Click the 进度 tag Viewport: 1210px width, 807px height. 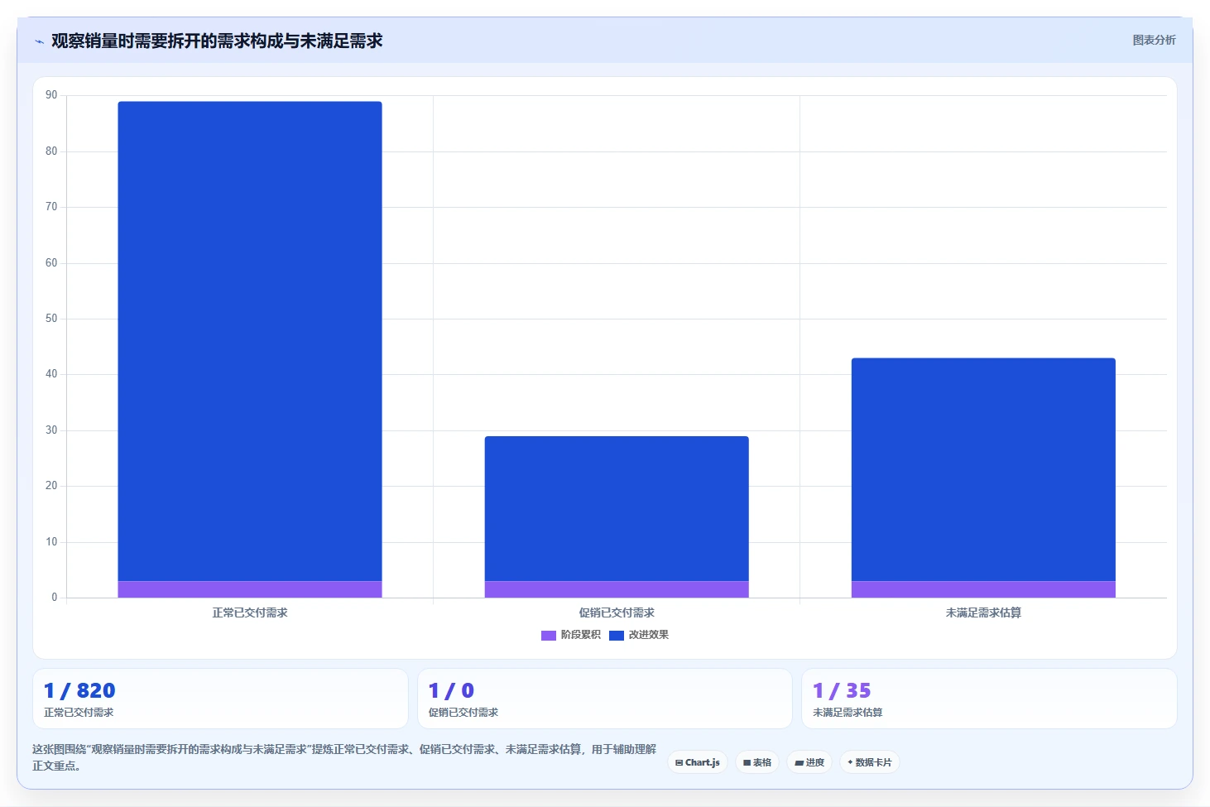coord(809,762)
